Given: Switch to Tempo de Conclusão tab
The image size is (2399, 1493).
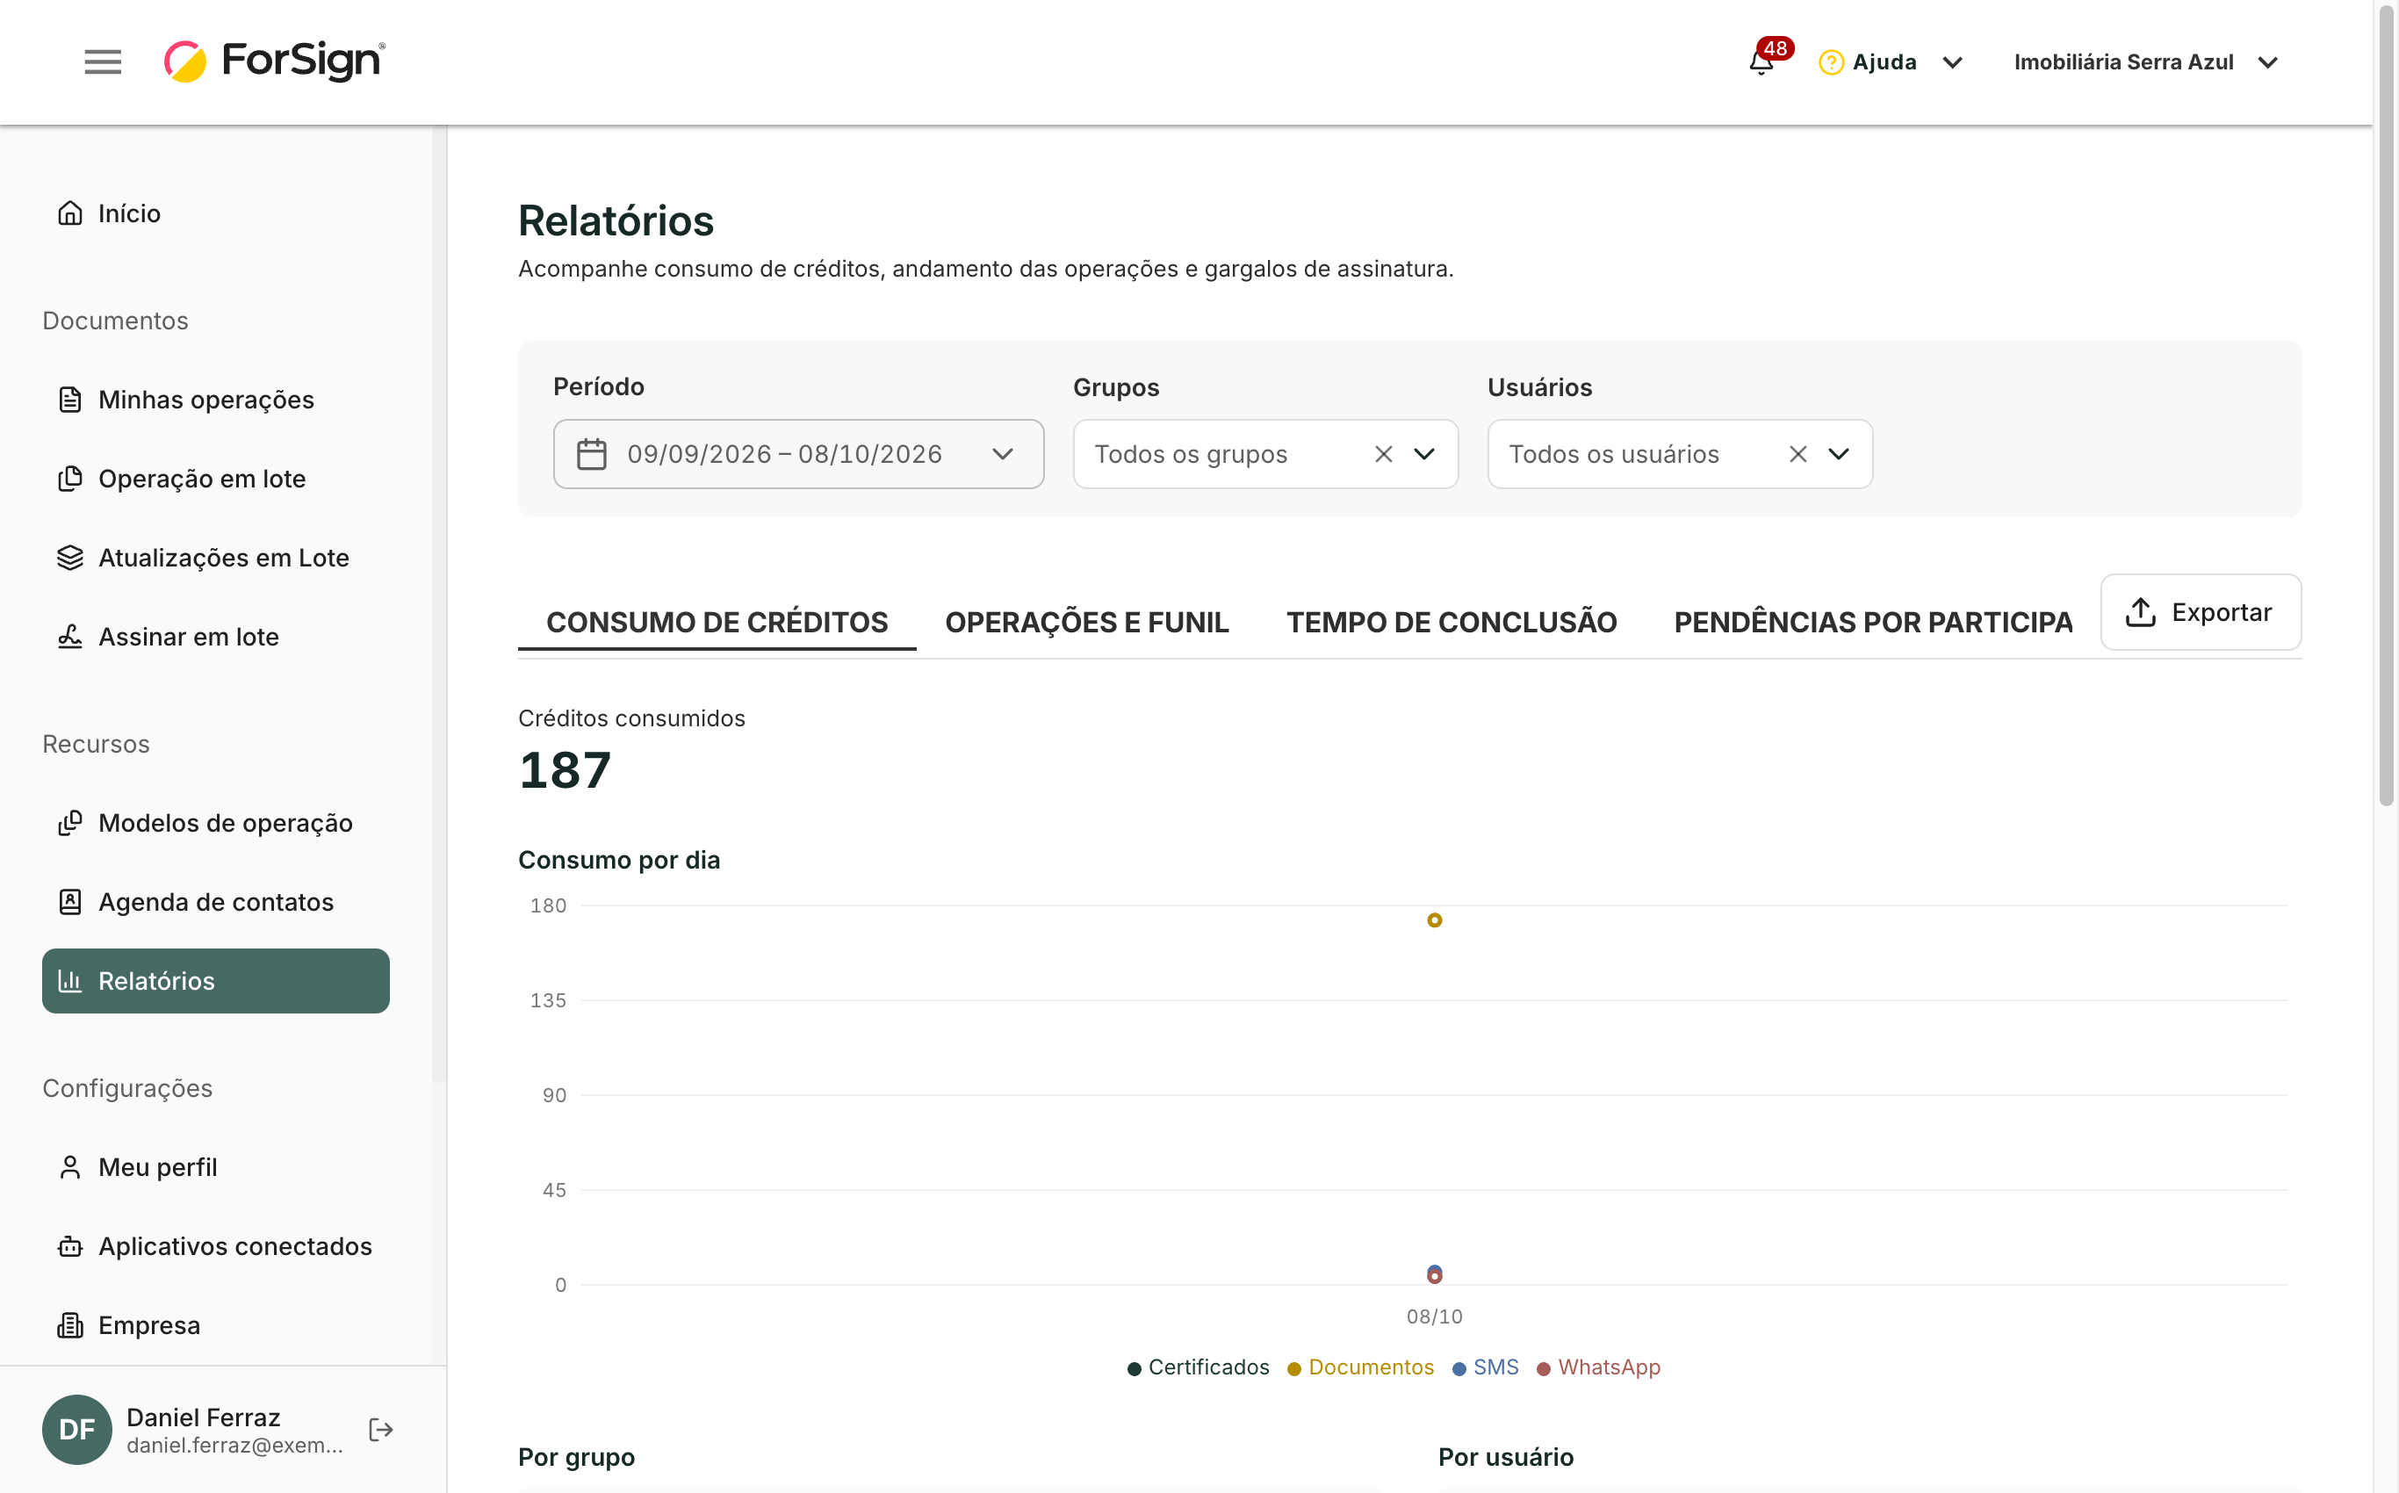Looking at the screenshot, I should [1452, 622].
